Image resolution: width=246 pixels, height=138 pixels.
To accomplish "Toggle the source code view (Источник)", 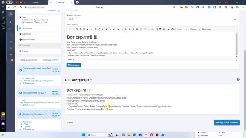I will coord(206,29).
